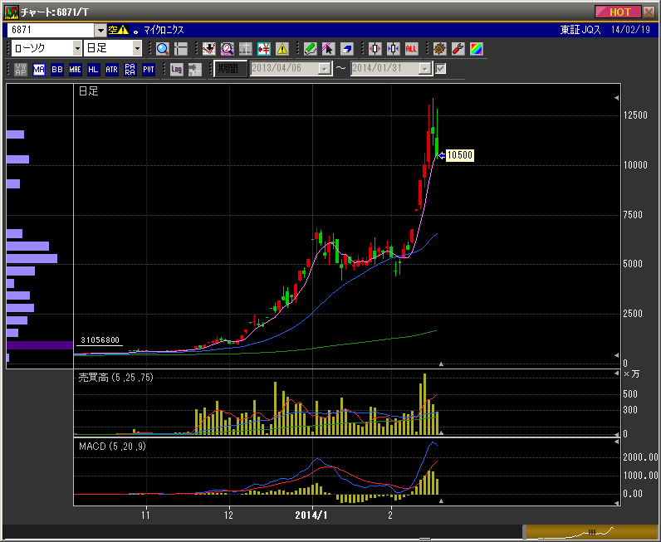
Task: Click the red ALL toolbar icon
Action: point(412,49)
